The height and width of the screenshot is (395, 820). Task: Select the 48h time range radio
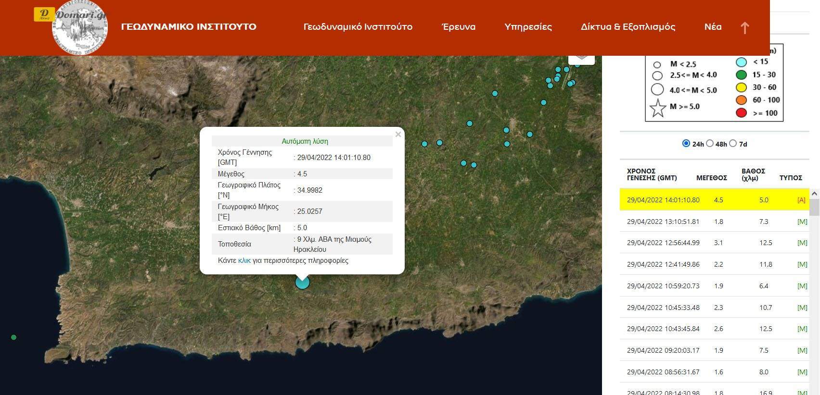coord(710,144)
